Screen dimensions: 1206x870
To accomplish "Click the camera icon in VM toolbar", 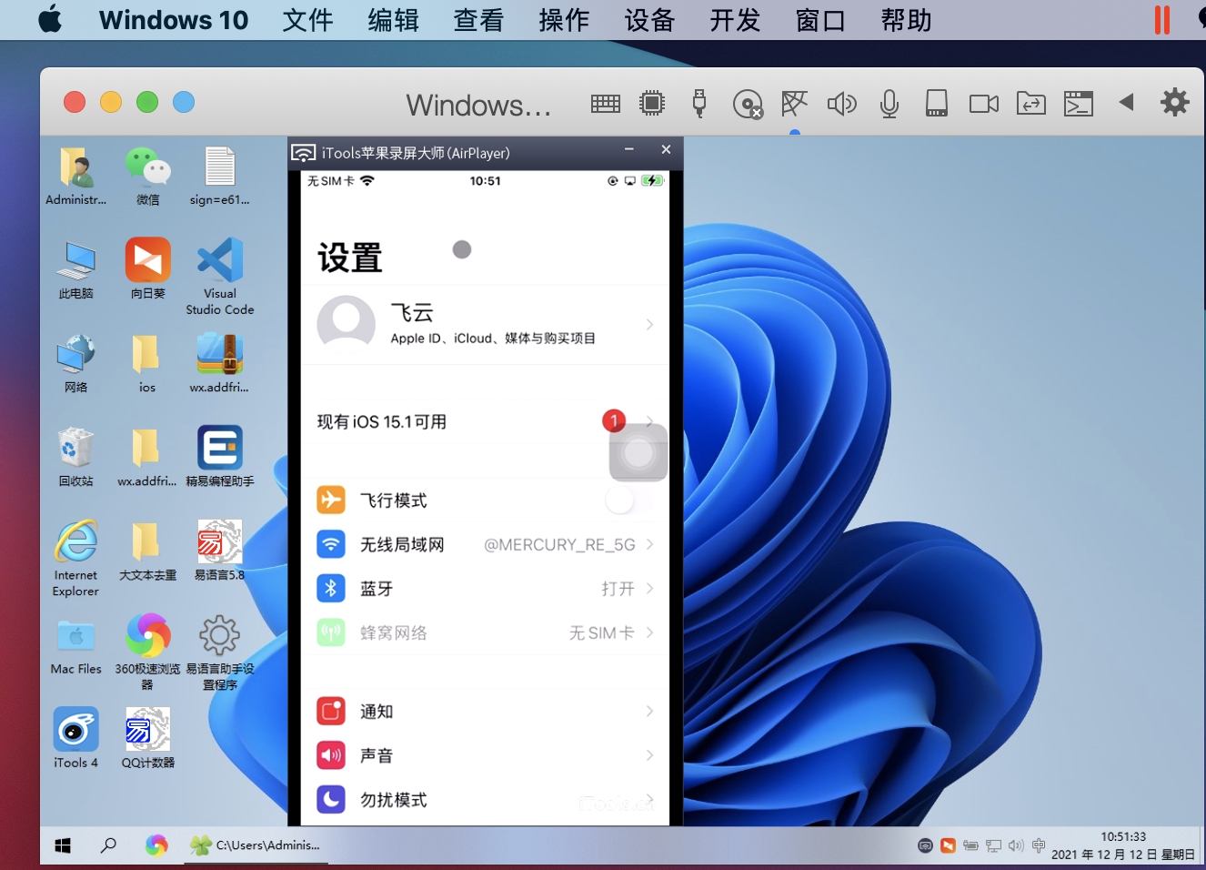I will point(983,104).
